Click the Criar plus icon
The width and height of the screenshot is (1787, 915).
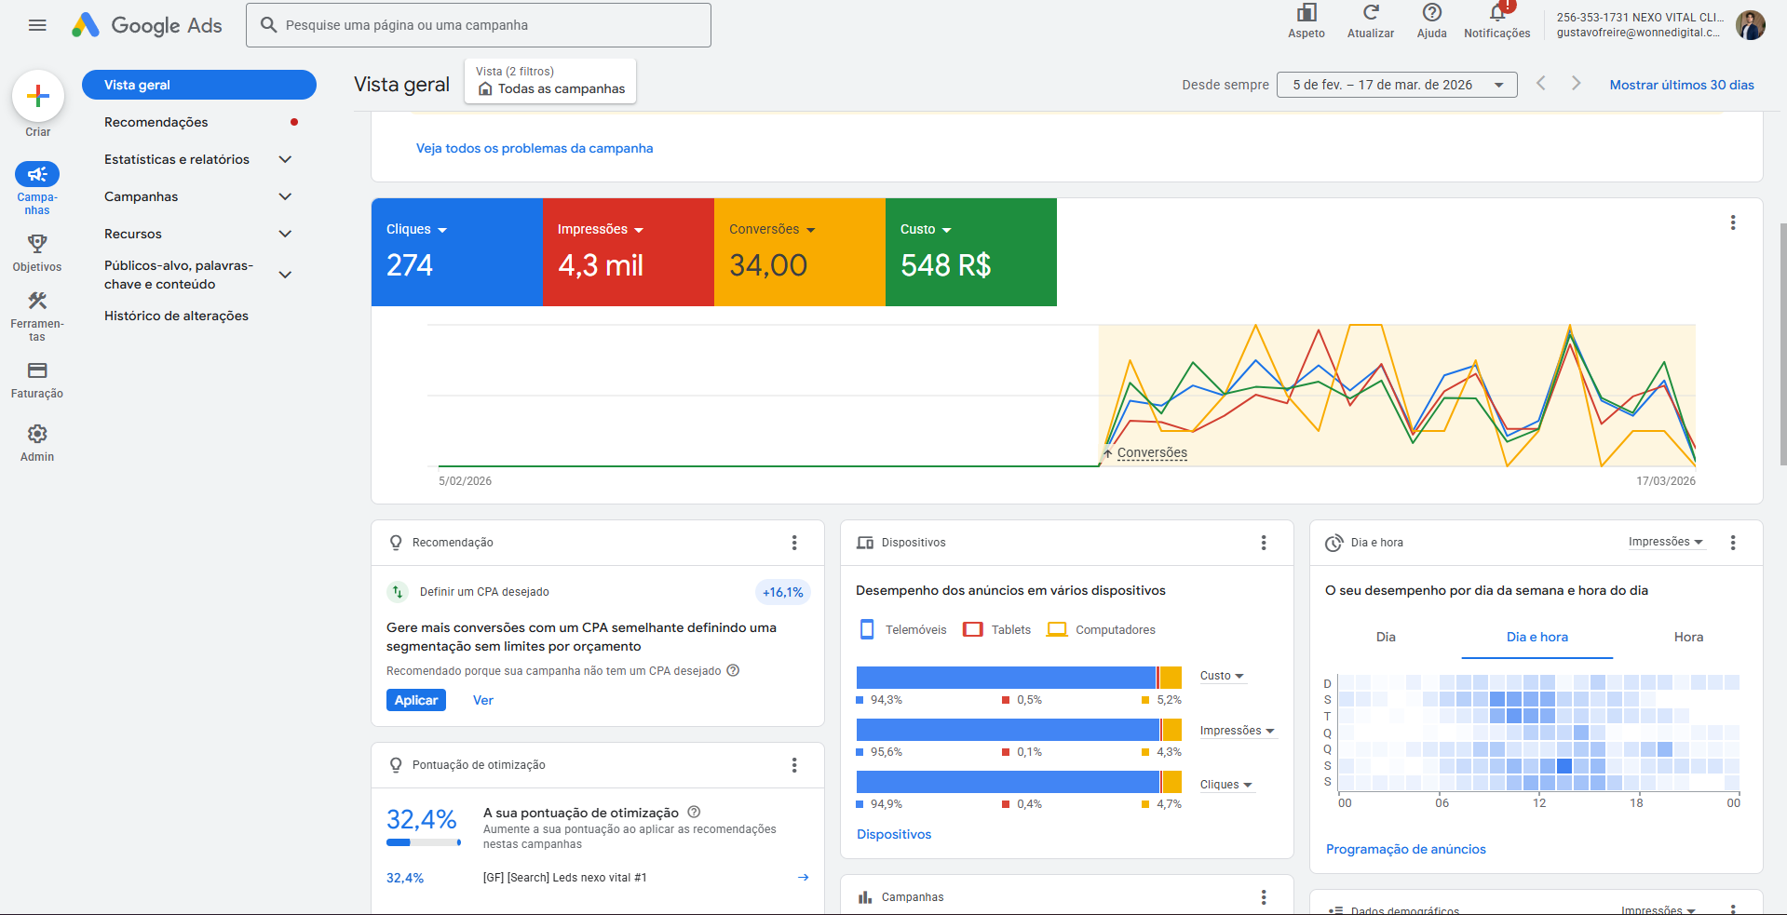(37, 96)
